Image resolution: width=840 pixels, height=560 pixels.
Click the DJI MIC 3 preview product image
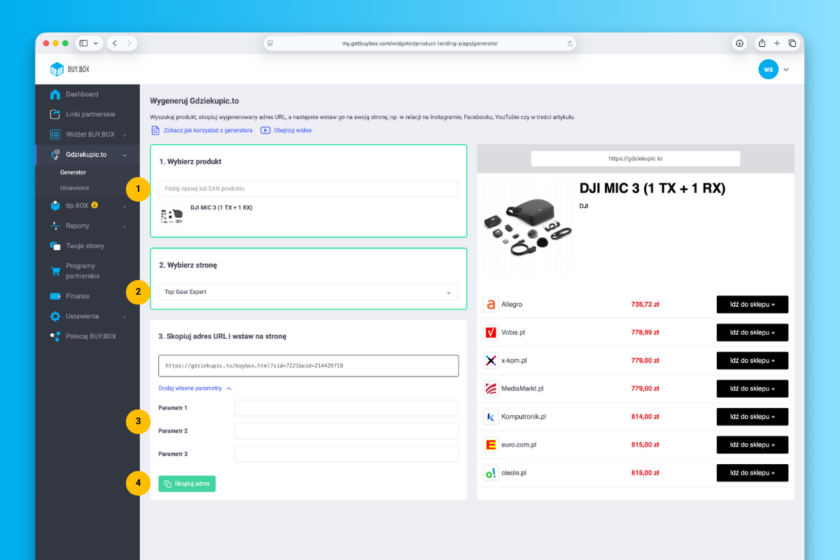coord(528,227)
